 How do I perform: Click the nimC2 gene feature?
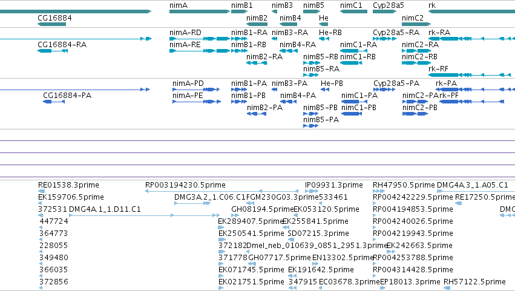point(416,24)
